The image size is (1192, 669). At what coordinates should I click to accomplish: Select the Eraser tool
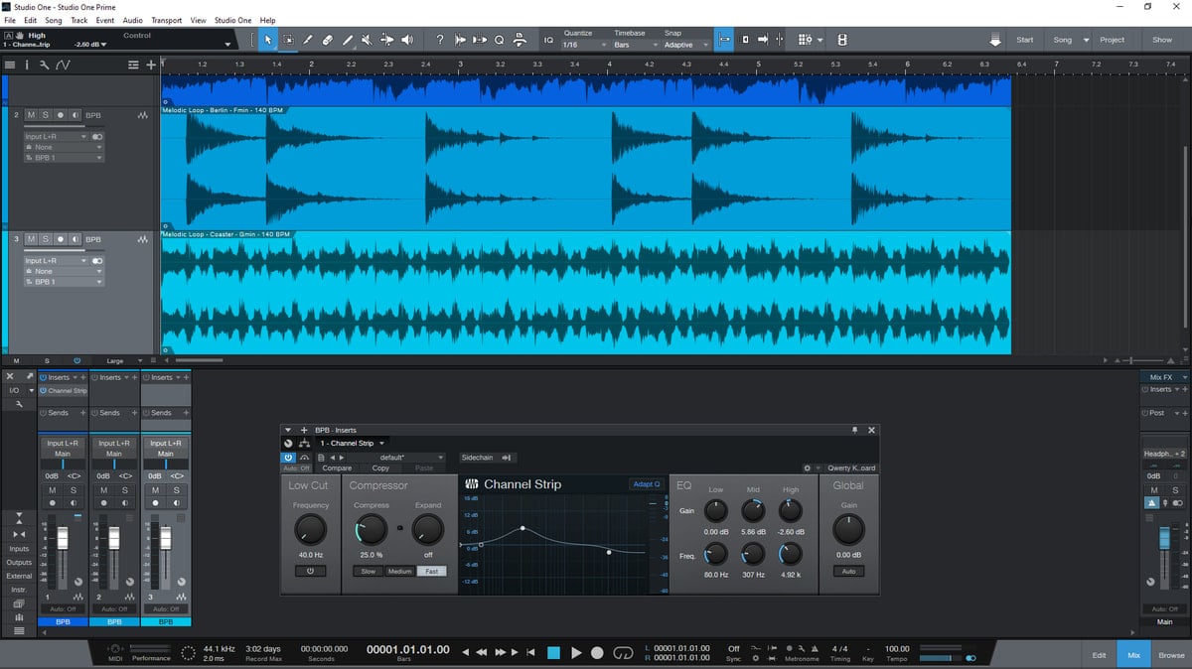[x=327, y=40]
